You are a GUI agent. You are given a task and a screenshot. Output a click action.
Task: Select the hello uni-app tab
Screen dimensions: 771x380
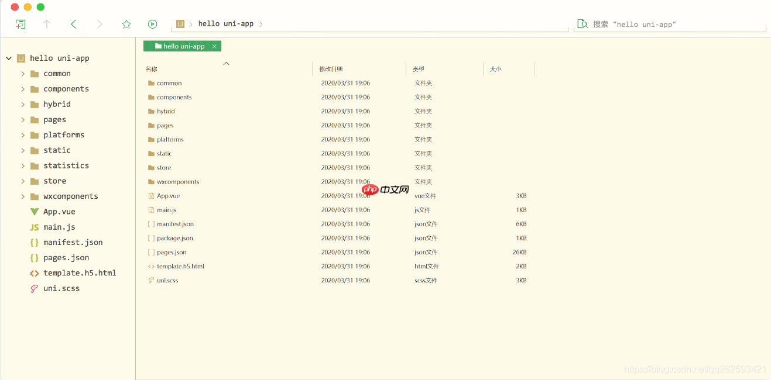click(179, 46)
